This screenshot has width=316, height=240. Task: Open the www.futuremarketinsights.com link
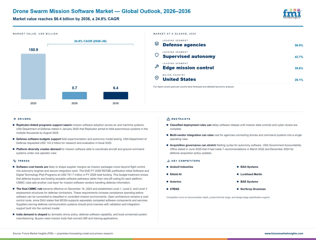284,233
